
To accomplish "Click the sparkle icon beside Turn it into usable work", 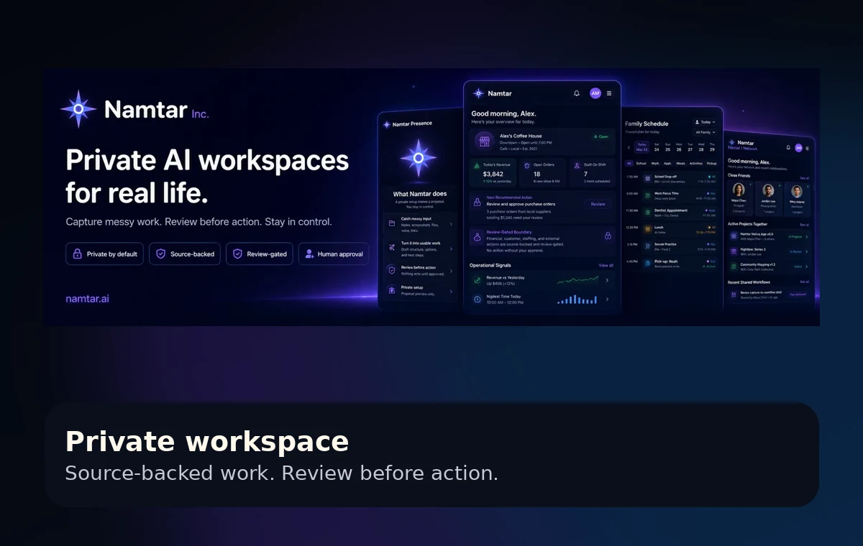I will (392, 247).
